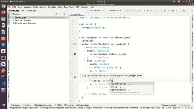Open project structure folder icon in toolbar
Image resolution: width=194 pixels, height=109 pixels.
[x=173, y=11]
